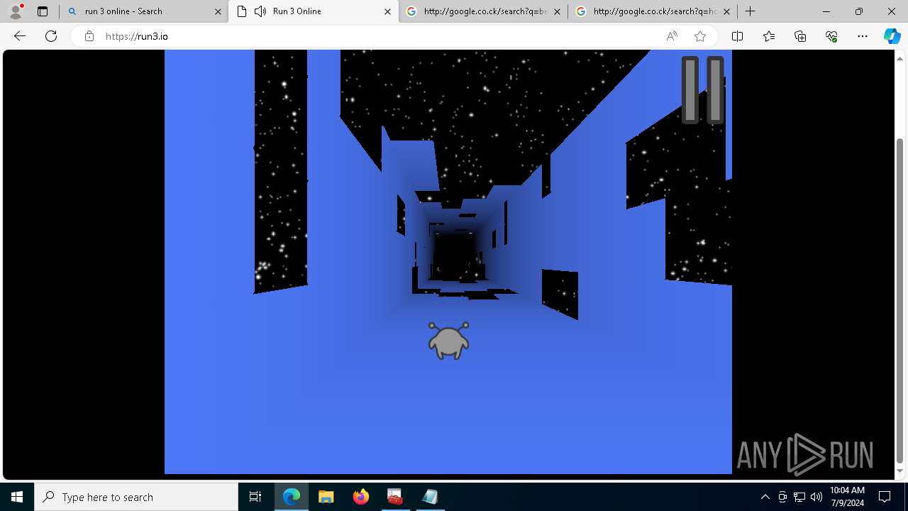Viewport: 908px width, 511px height.
Task: Click the 'Type here to search' box
Action: tap(136, 497)
